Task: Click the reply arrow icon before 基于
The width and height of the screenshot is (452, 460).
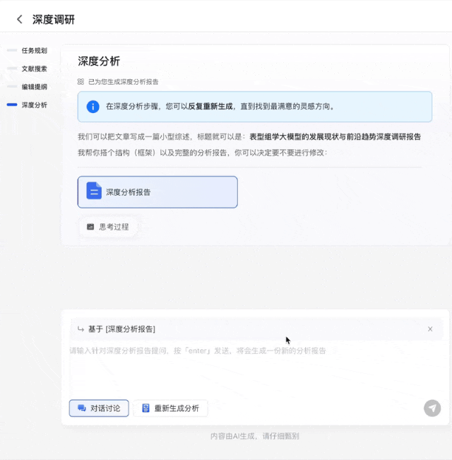Action: [80, 329]
